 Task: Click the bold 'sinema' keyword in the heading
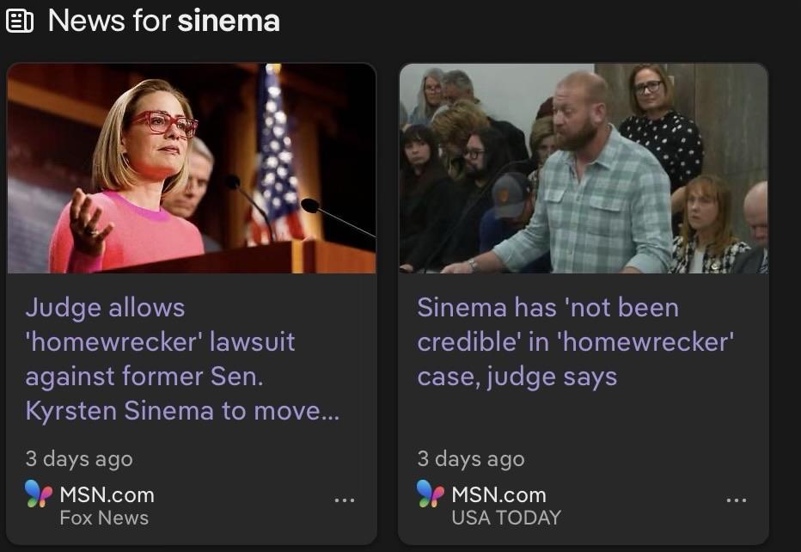[x=229, y=21]
